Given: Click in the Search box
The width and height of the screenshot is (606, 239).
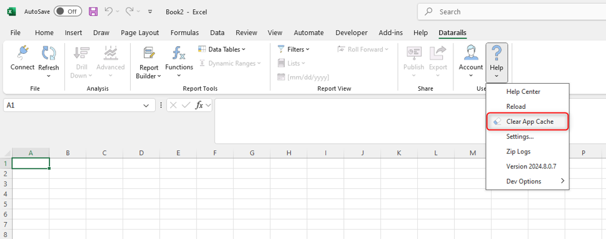Looking at the screenshot, I should pyautogui.click(x=512, y=12).
